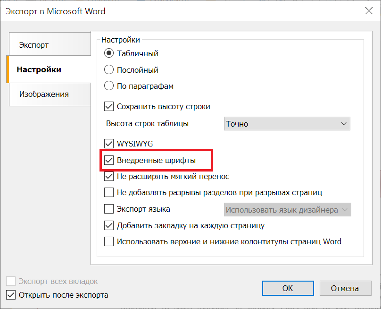Toggle Добавить закладку на каждую страницу

coord(109,225)
